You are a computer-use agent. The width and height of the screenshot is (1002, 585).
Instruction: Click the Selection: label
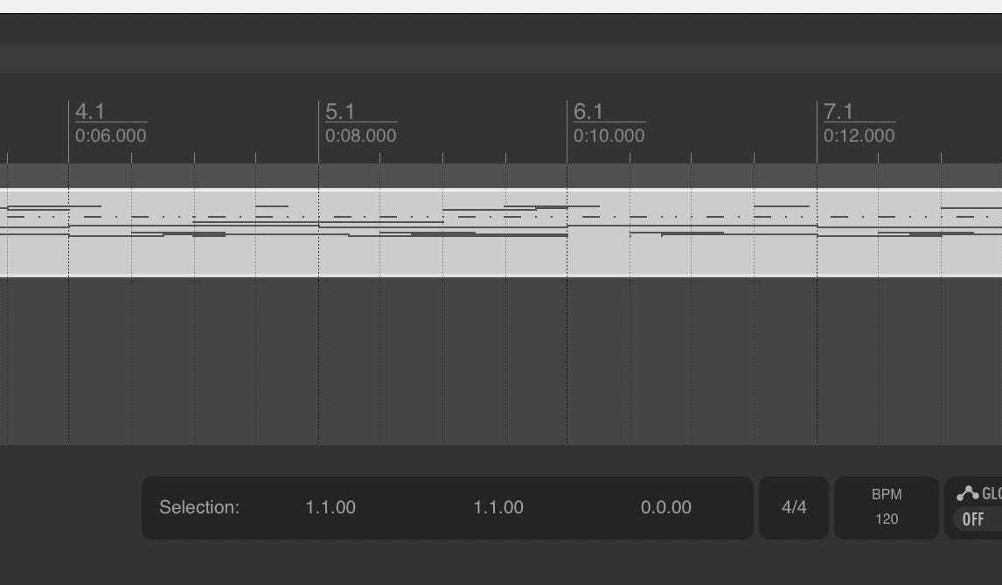pos(199,507)
